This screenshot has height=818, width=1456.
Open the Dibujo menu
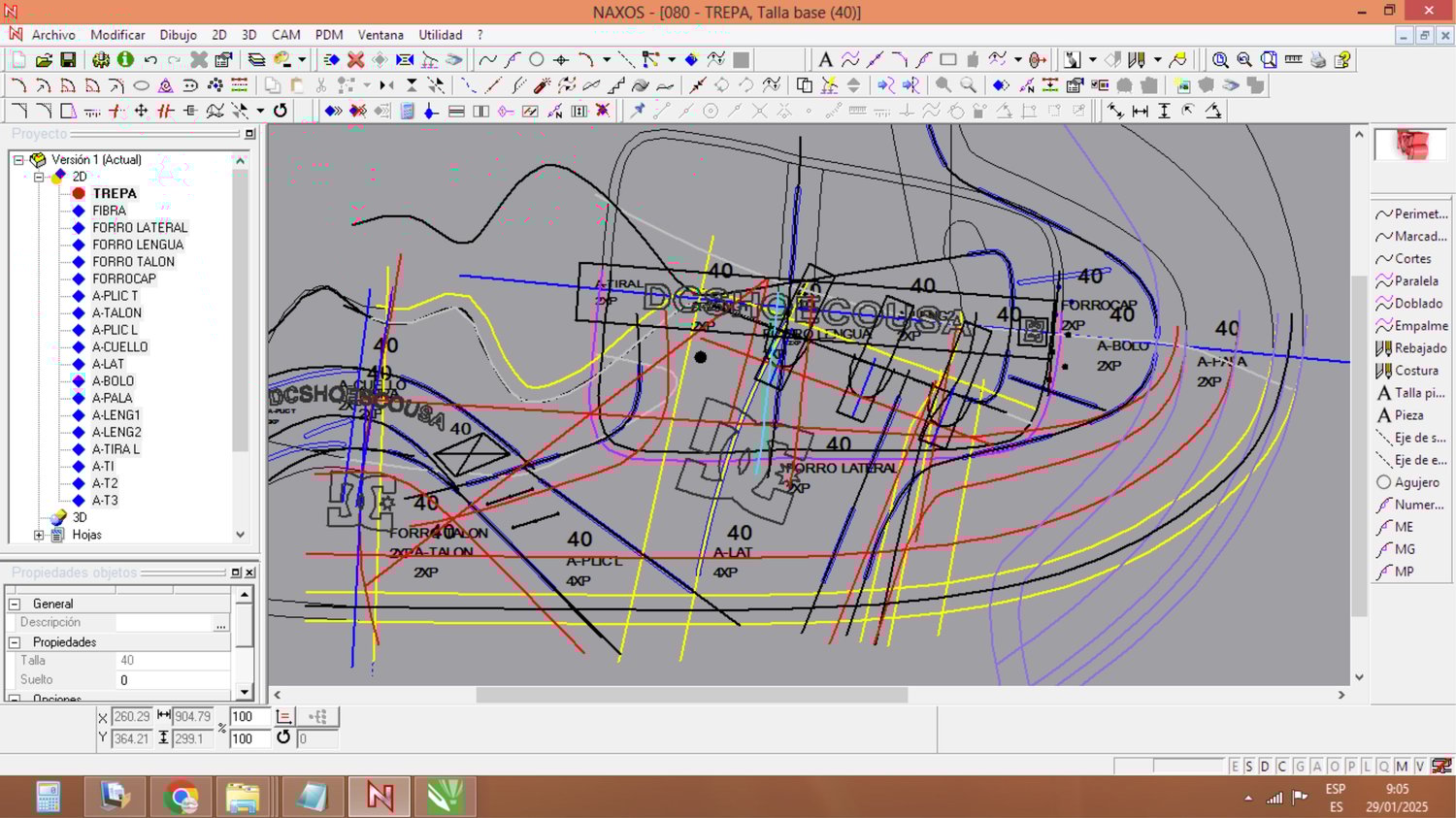coord(178,35)
